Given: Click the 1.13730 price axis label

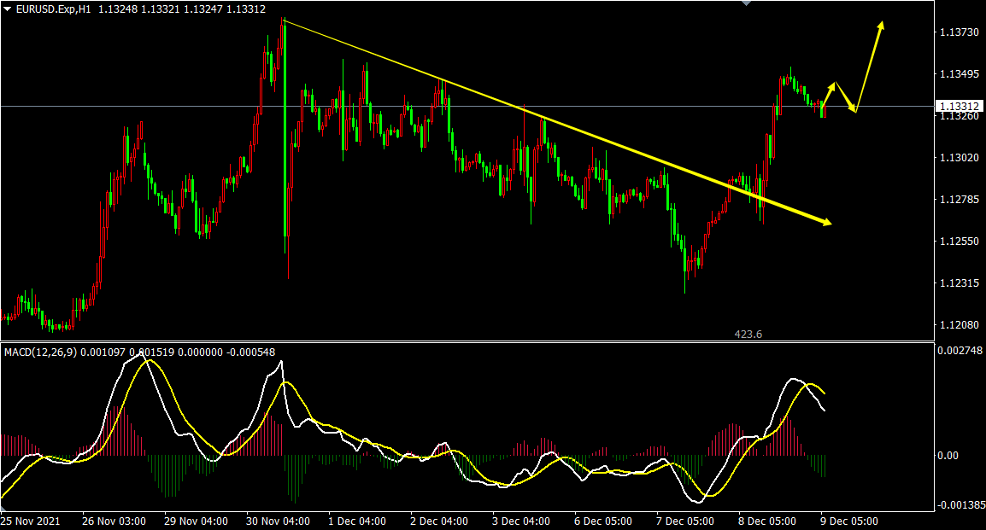Looking at the screenshot, I should (959, 32).
